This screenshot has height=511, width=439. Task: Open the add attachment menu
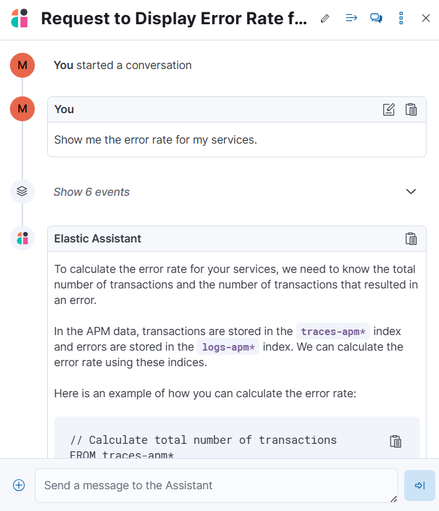19,485
